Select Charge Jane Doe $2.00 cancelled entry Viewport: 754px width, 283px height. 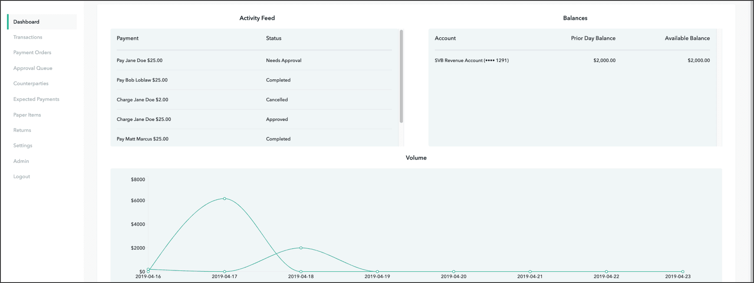tap(142, 100)
